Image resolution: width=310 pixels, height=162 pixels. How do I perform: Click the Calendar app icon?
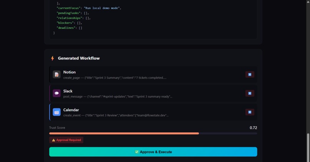click(x=57, y=112)
